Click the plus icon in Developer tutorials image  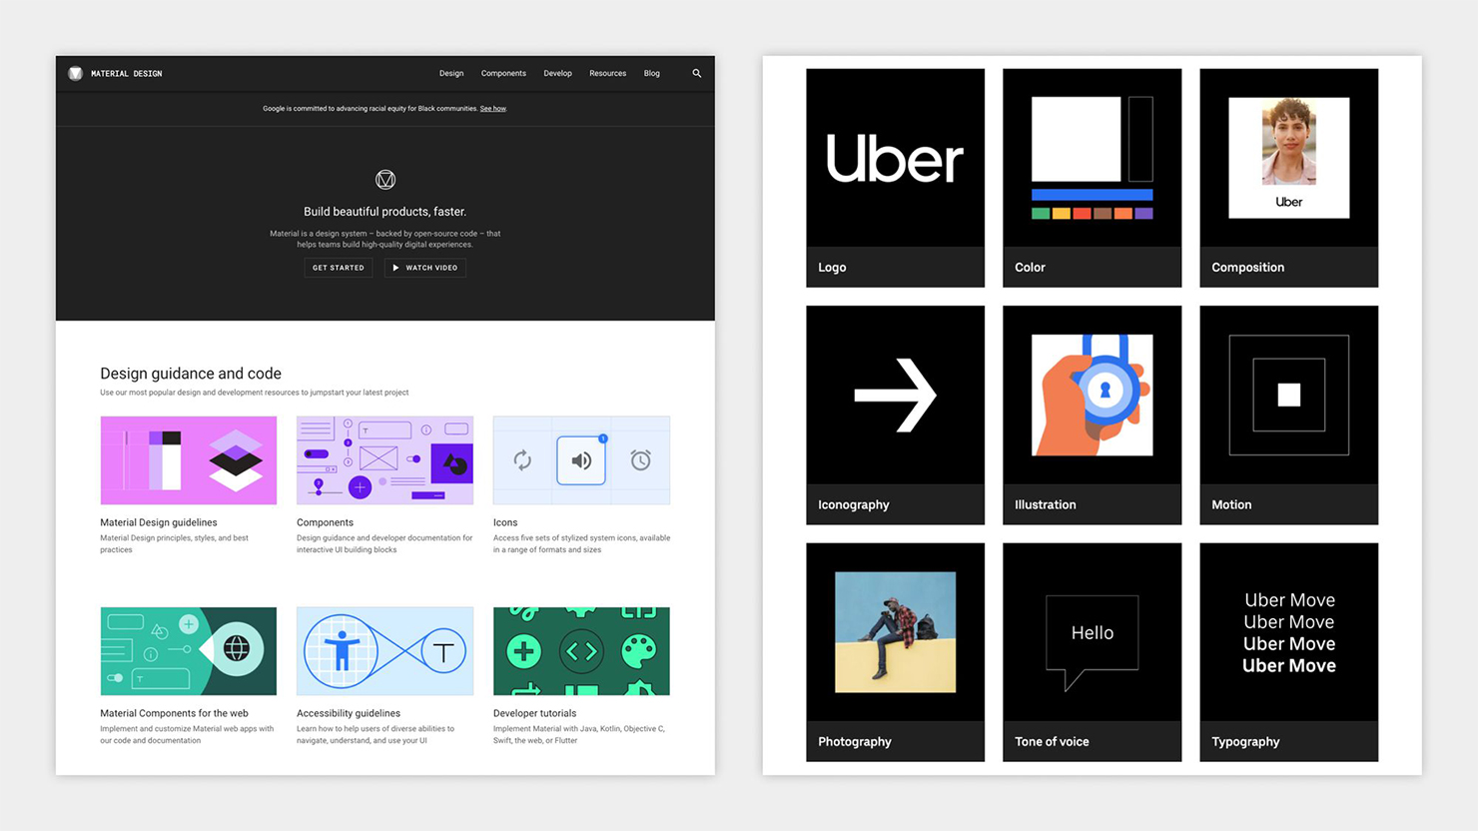click(x=523, y=652)
